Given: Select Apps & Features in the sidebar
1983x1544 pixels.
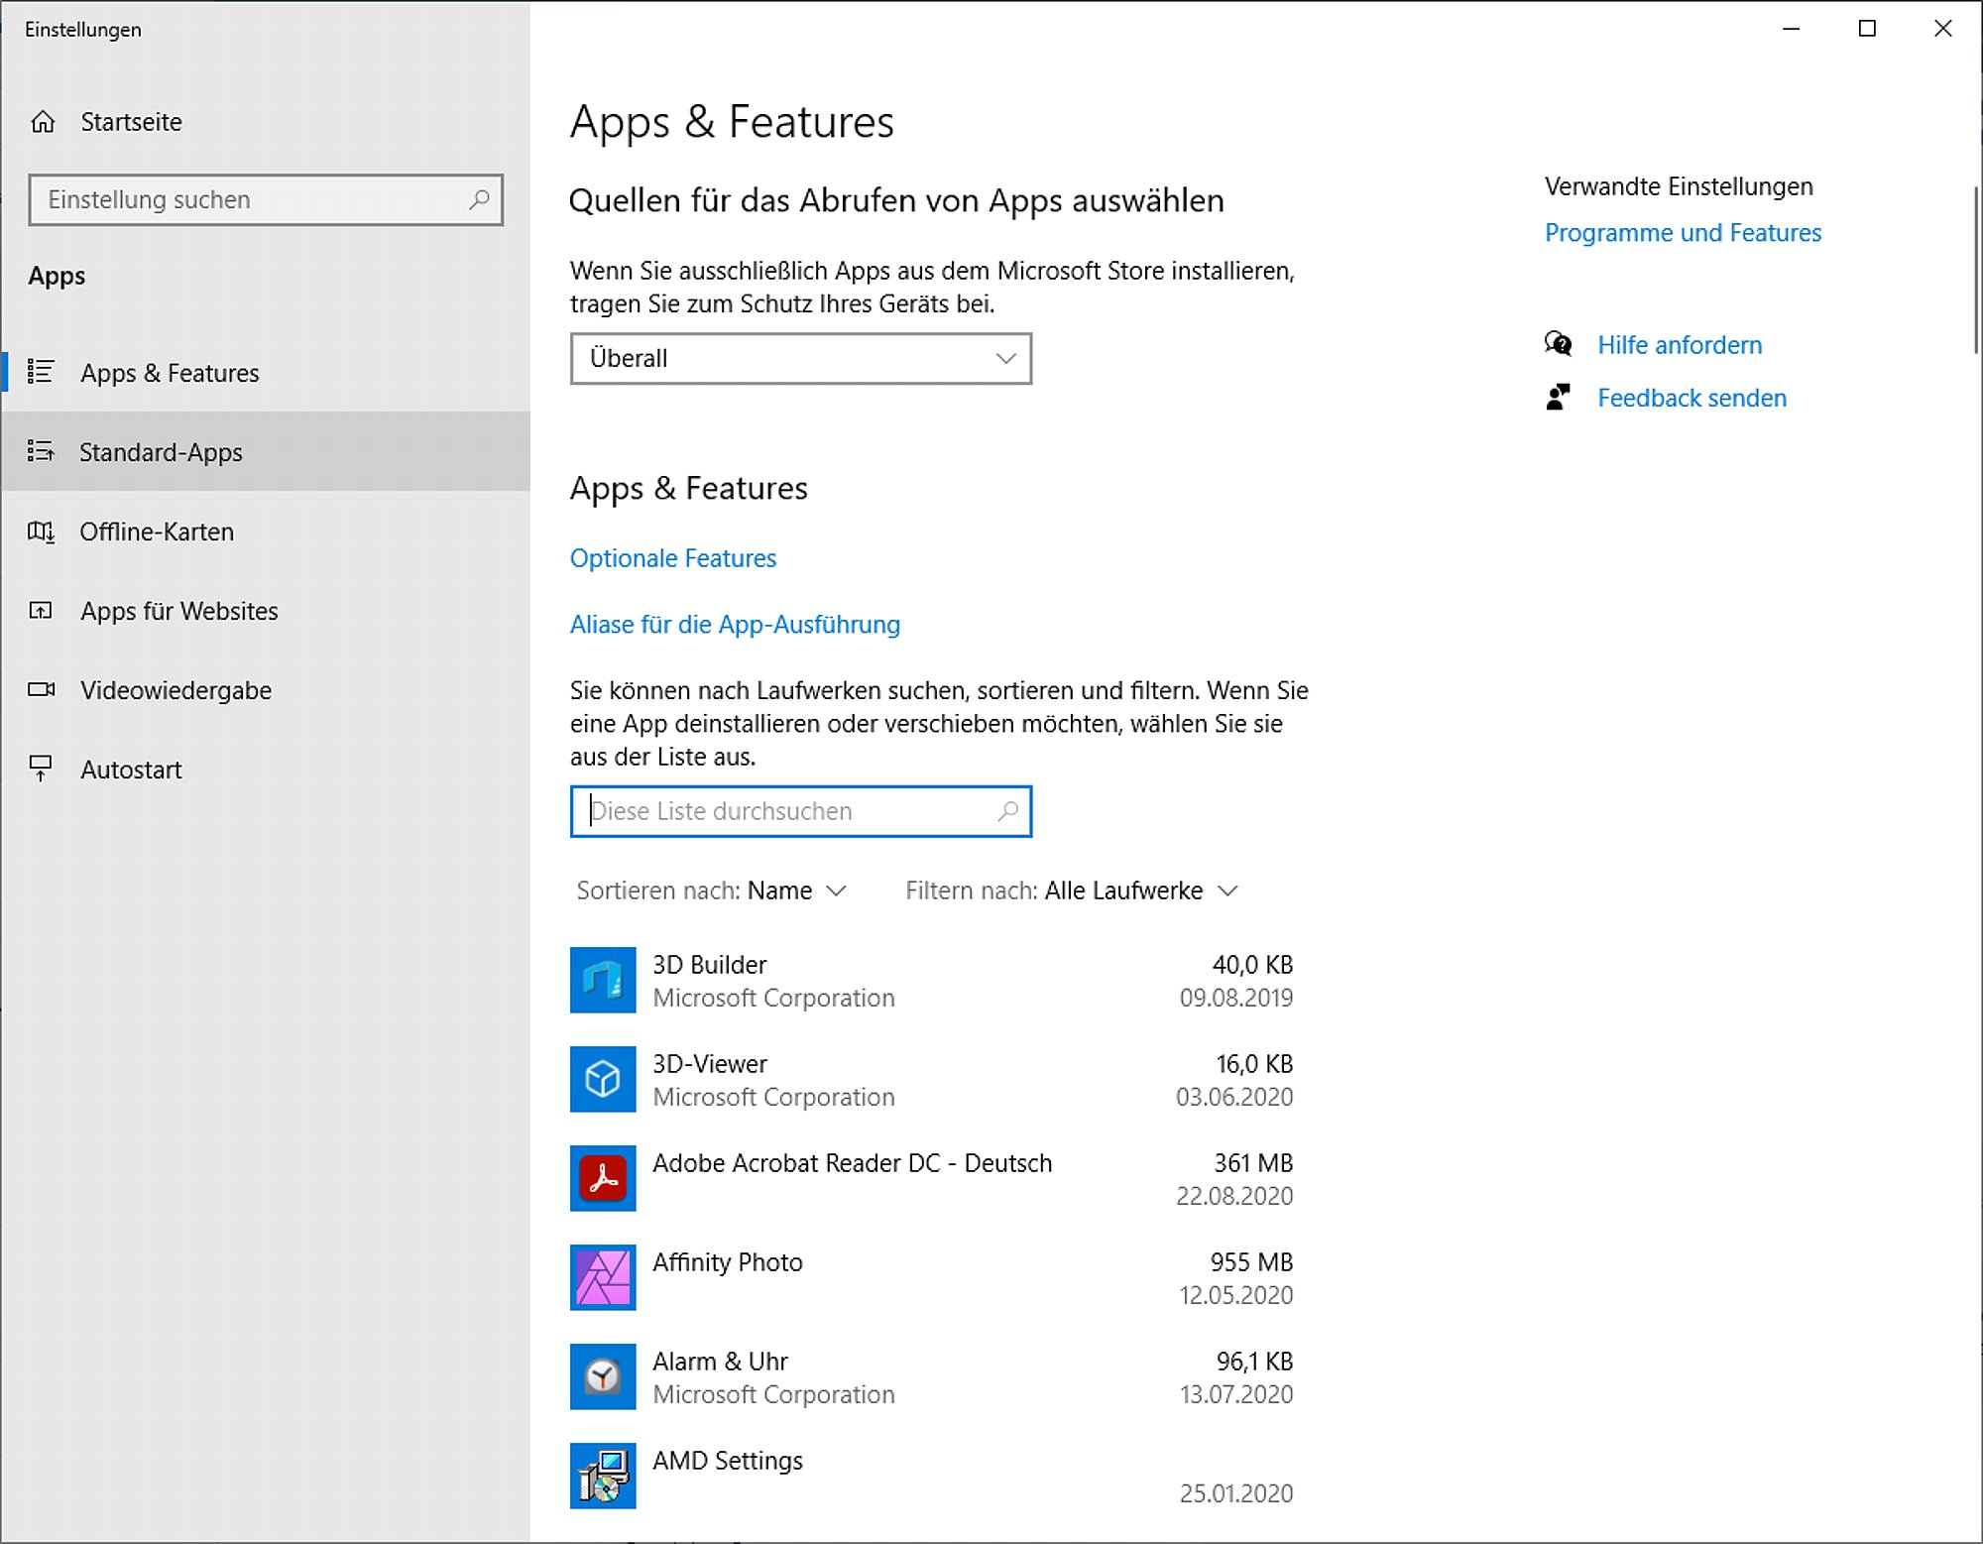Looking at the screenshot, I should click(266, 372).
